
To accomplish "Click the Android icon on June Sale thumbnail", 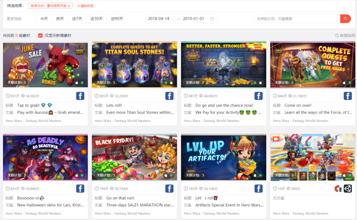I will (x=82, y=83).
